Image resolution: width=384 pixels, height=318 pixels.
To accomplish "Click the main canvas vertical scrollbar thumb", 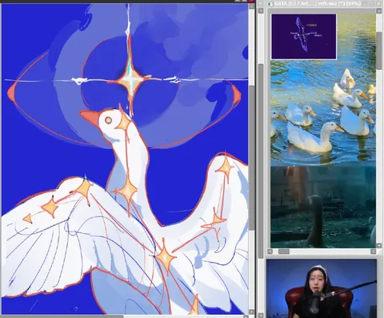I will (252, 158).
